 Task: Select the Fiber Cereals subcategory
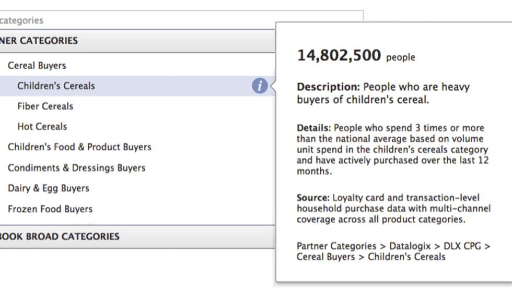point(45,106)
